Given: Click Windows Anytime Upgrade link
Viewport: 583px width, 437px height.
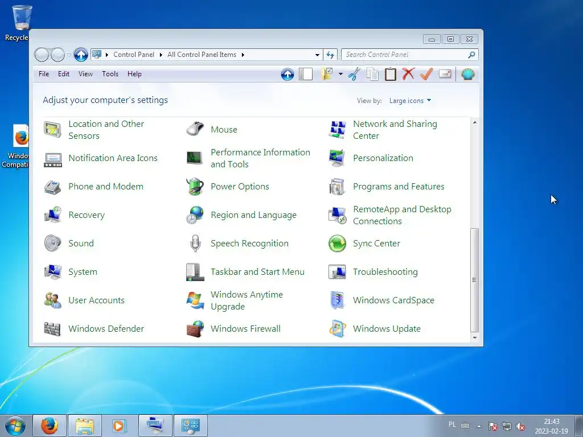Looking at the screenshot, I should coord(247,300).
